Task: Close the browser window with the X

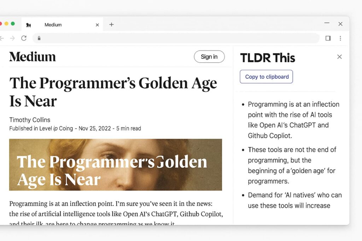Action: point(340,24)
